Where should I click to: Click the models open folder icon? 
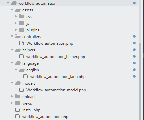(18, 83)
